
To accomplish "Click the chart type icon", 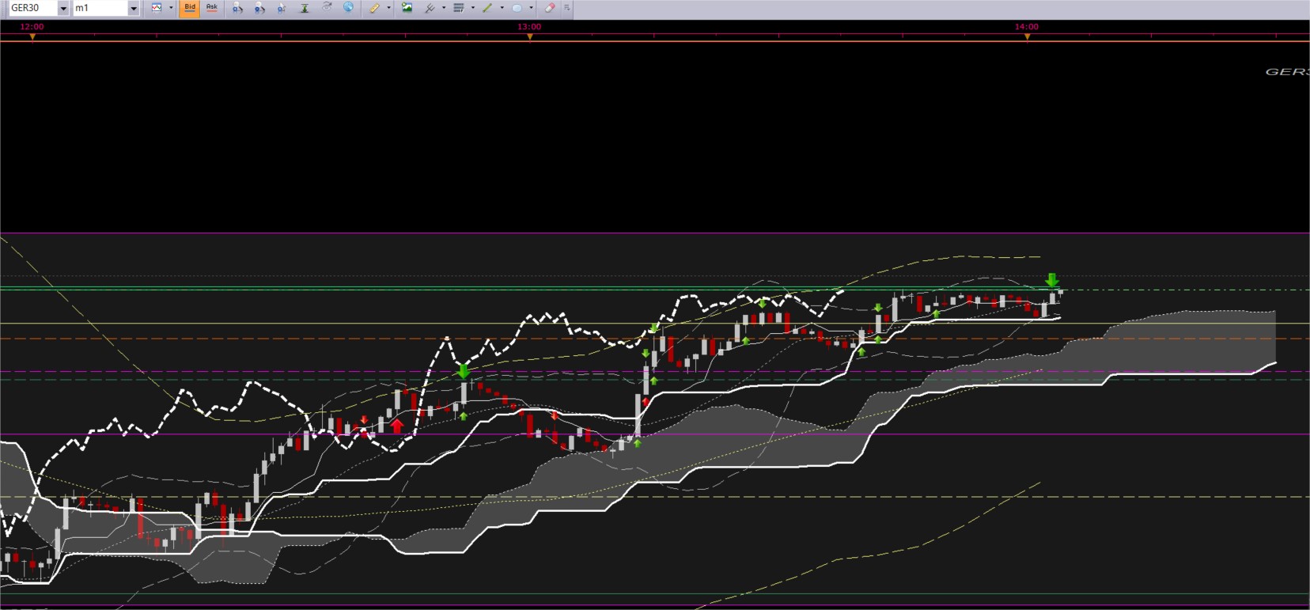I will click(157, 8).
